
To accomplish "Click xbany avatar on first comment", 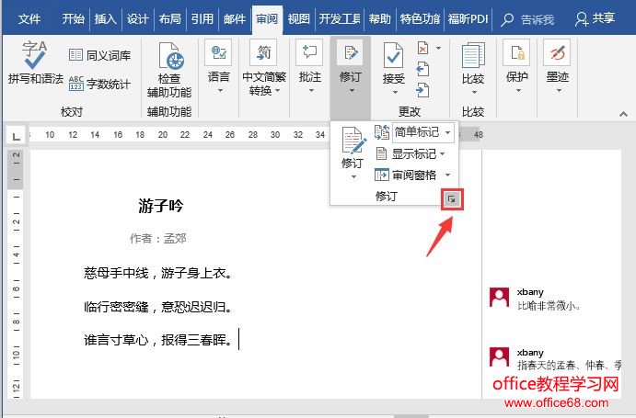I will click(x=499, y=298).
